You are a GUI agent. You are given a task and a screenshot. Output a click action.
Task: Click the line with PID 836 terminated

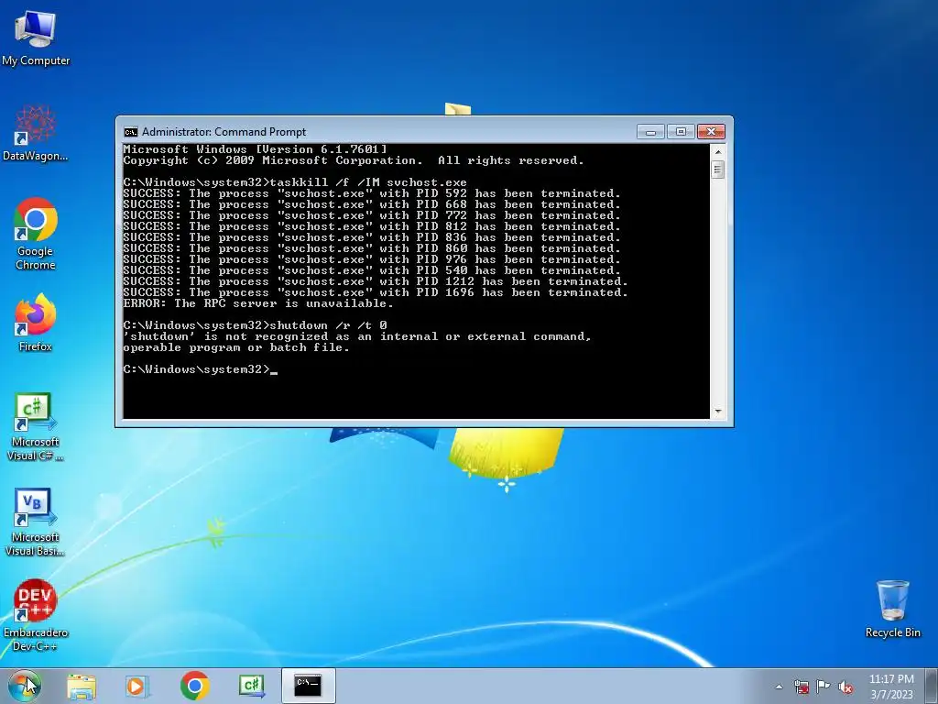point(372,237)
